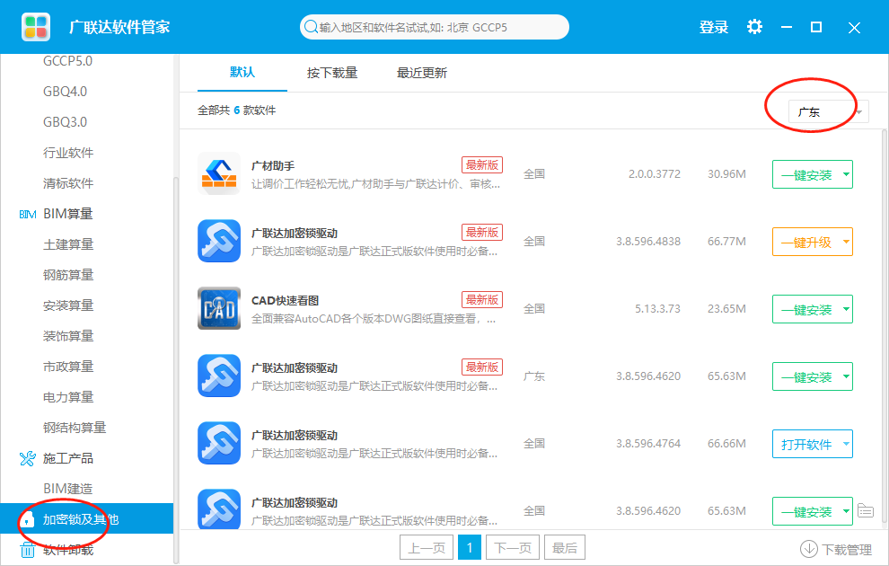Open the 广东 region dropdown
The image size is (889, 566).
point(828,111)
